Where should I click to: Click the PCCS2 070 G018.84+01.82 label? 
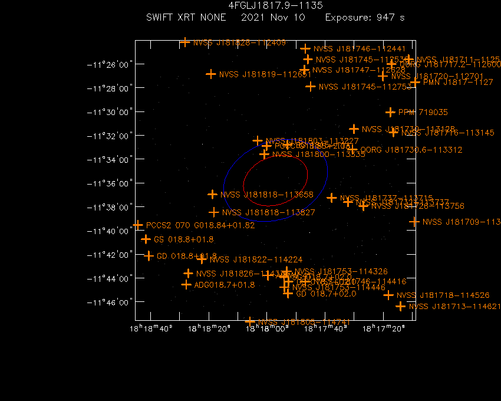(x=200, y=225)
